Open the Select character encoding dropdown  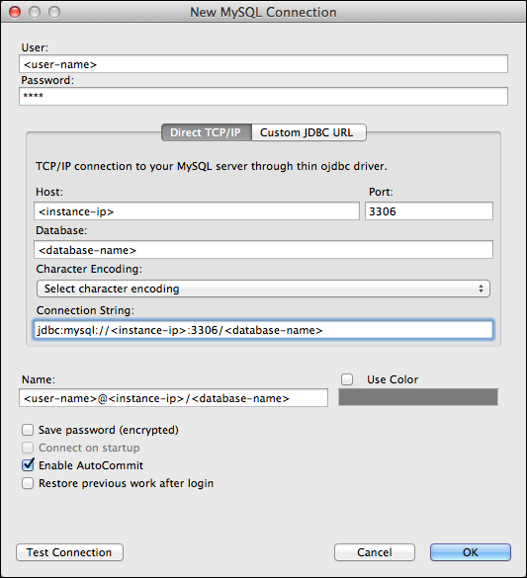(x=263, y=289)
